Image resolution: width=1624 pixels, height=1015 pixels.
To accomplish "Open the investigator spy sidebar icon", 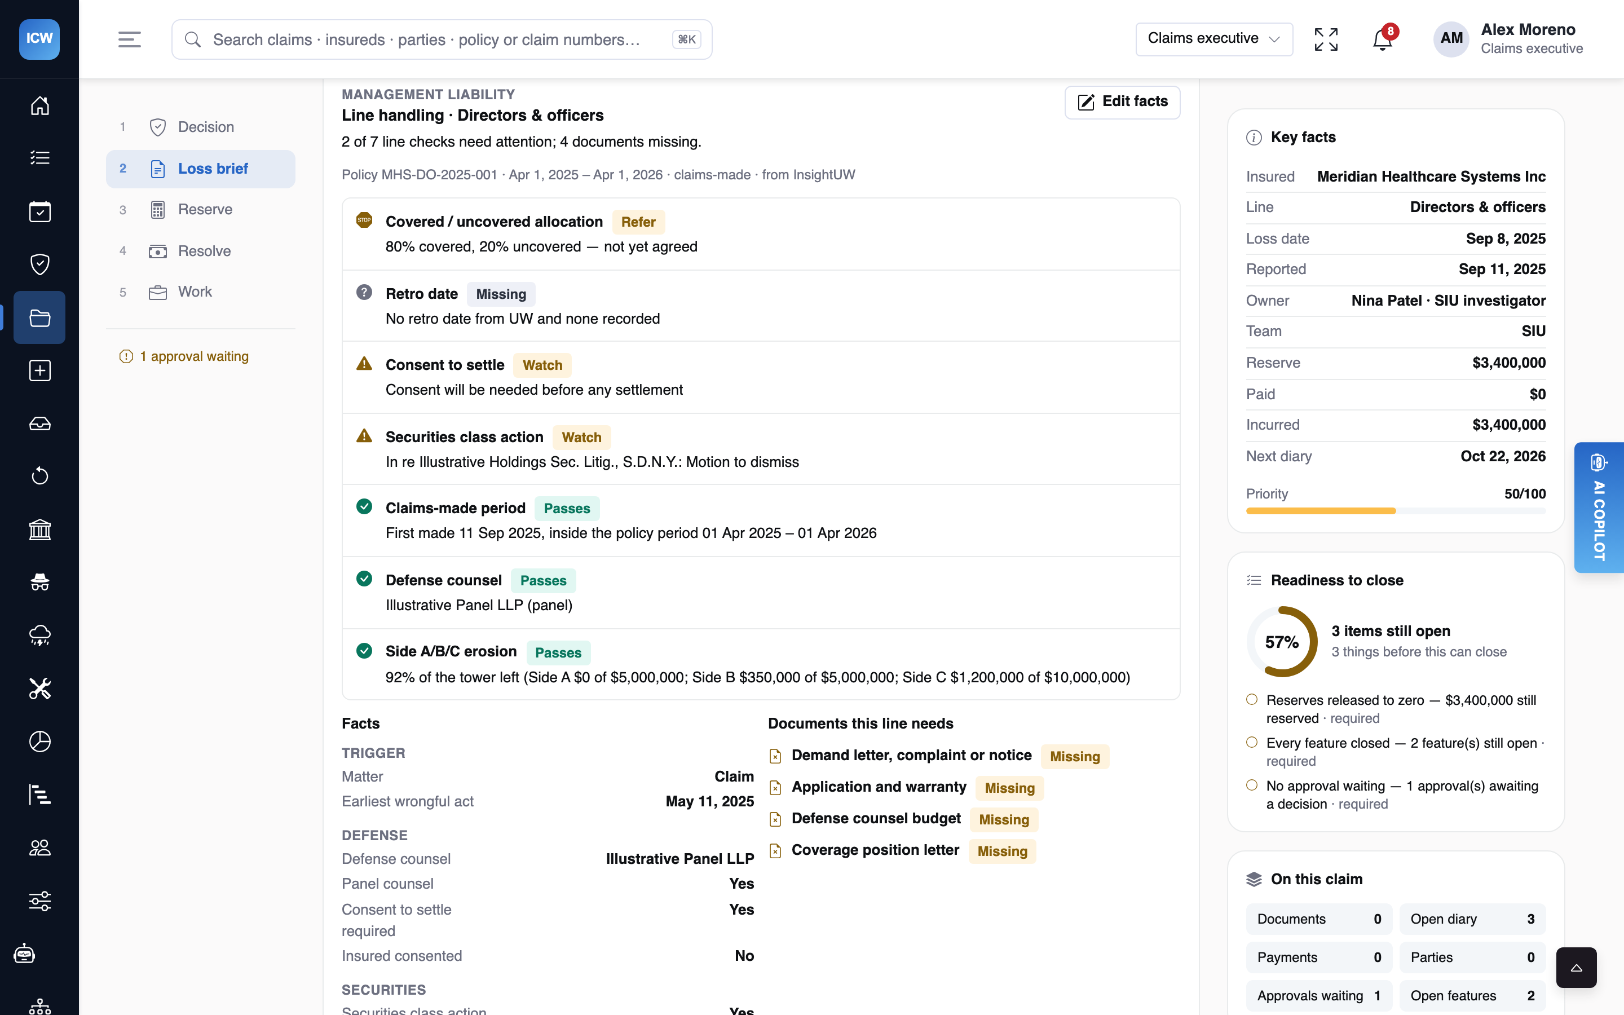I will [39, 582].
